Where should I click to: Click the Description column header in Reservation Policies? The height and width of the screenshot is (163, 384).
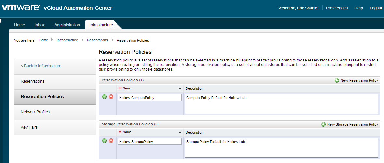195,88
